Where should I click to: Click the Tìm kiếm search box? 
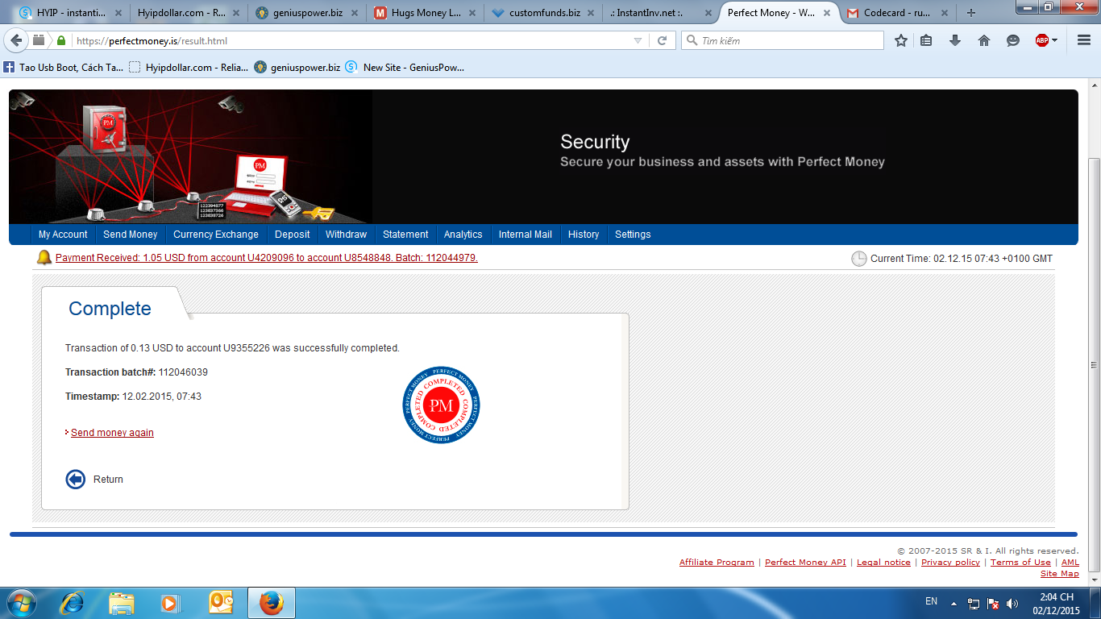click(x=782, y=40)
